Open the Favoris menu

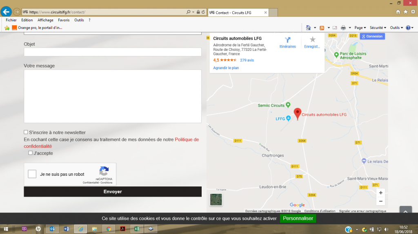tap(64, 20)
